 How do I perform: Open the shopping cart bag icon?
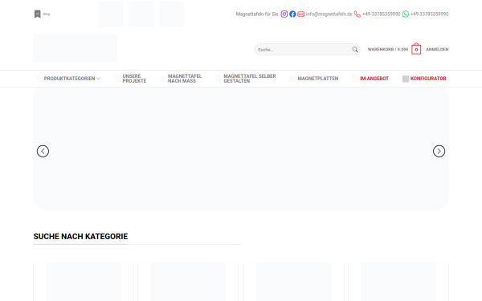point(416,49)
